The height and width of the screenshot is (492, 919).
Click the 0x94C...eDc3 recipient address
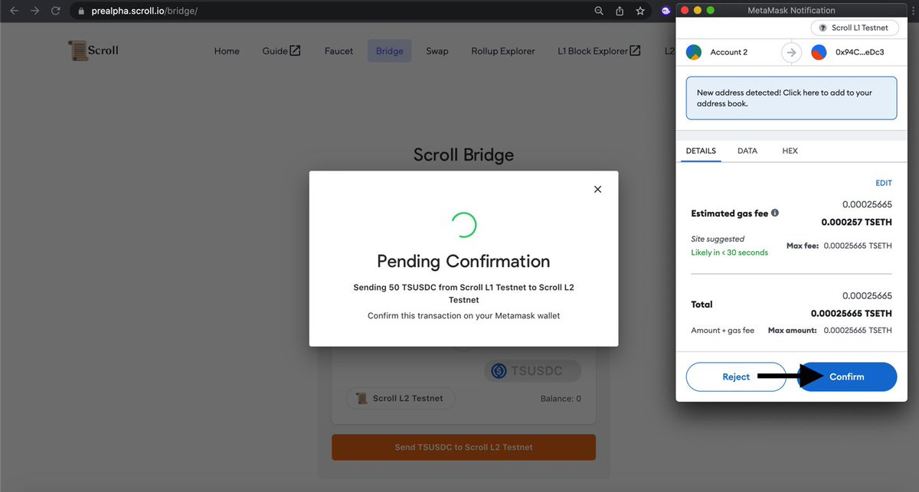[859, 52]
